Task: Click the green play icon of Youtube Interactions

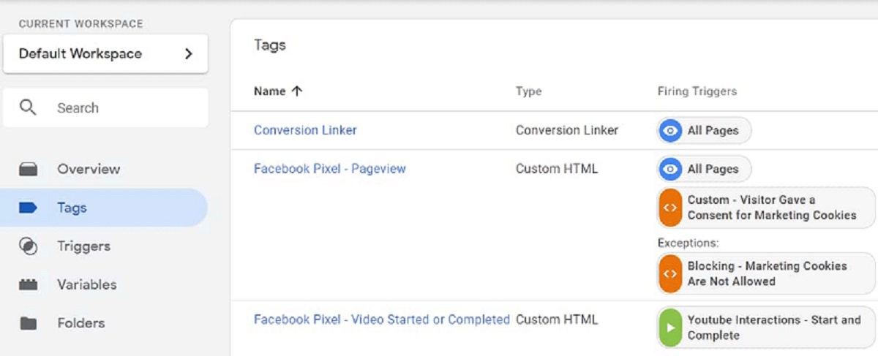Action: click(669, 328)
